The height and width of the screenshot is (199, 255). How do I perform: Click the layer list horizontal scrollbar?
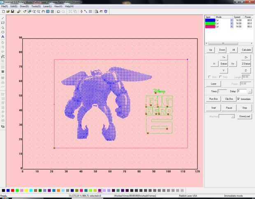pos(229,43)
